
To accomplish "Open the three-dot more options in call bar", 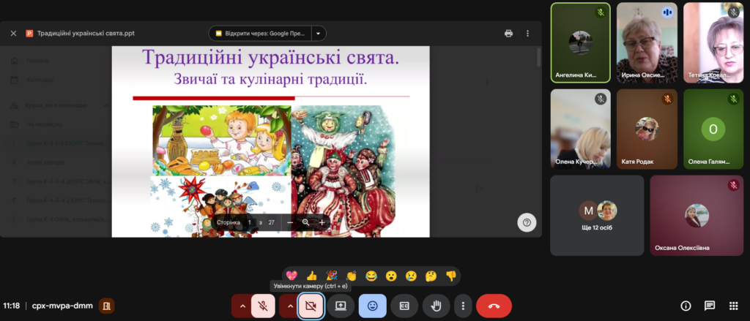I will point(463,306).
